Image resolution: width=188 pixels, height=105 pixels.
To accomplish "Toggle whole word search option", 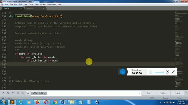I will 13,93.
